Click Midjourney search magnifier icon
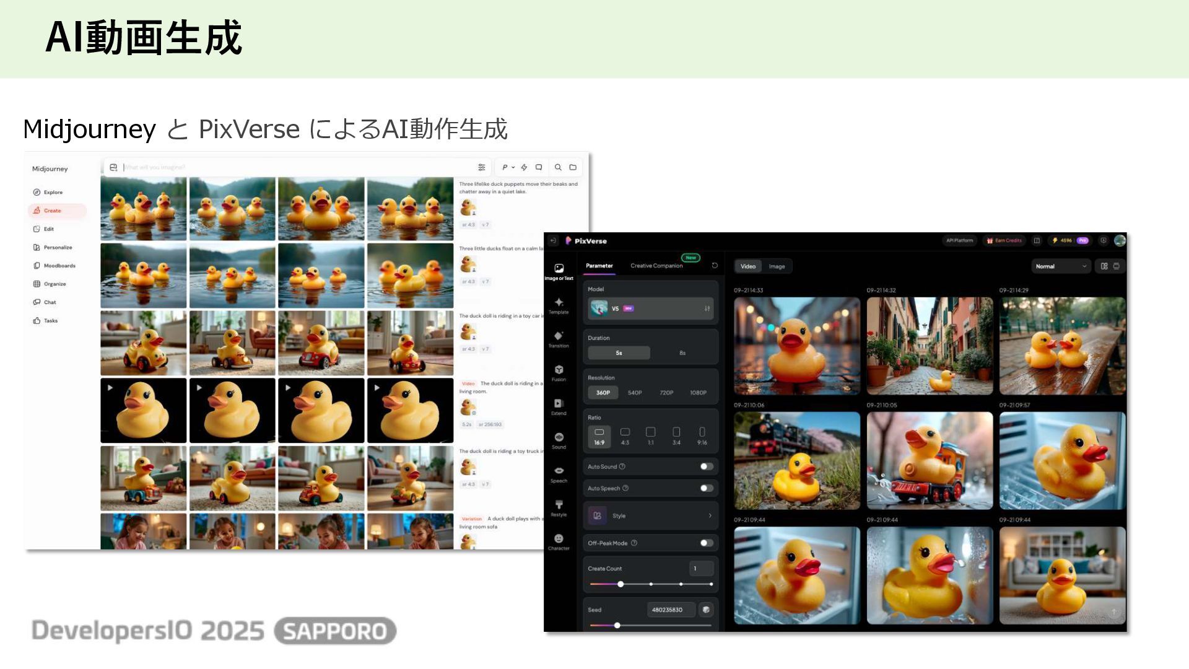The image size is (1189, 669). tap(558, 167)
